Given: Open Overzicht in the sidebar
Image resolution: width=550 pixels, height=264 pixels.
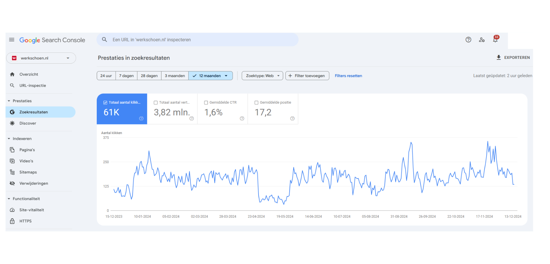Looking at the screenshot, I should pos(40,74).
